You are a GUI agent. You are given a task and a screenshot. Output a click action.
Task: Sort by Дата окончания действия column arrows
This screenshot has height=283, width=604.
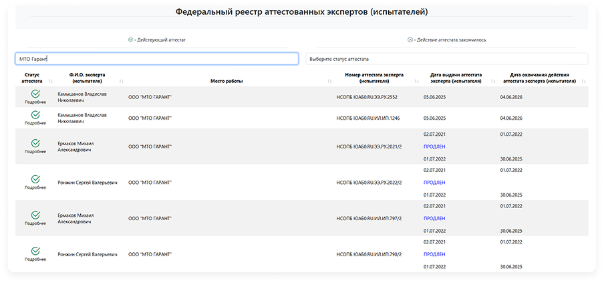coord(583,82)
